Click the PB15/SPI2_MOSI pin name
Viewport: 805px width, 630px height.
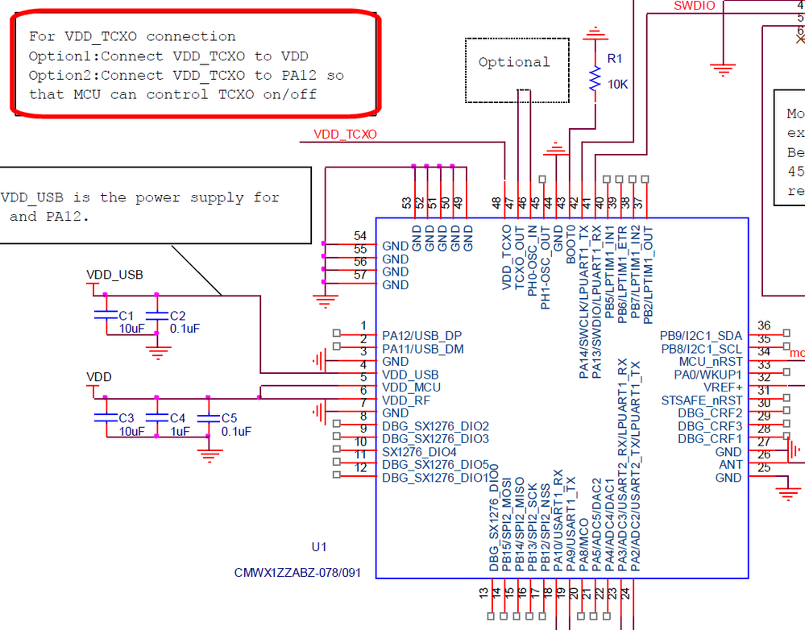click(x=506, y=524)
